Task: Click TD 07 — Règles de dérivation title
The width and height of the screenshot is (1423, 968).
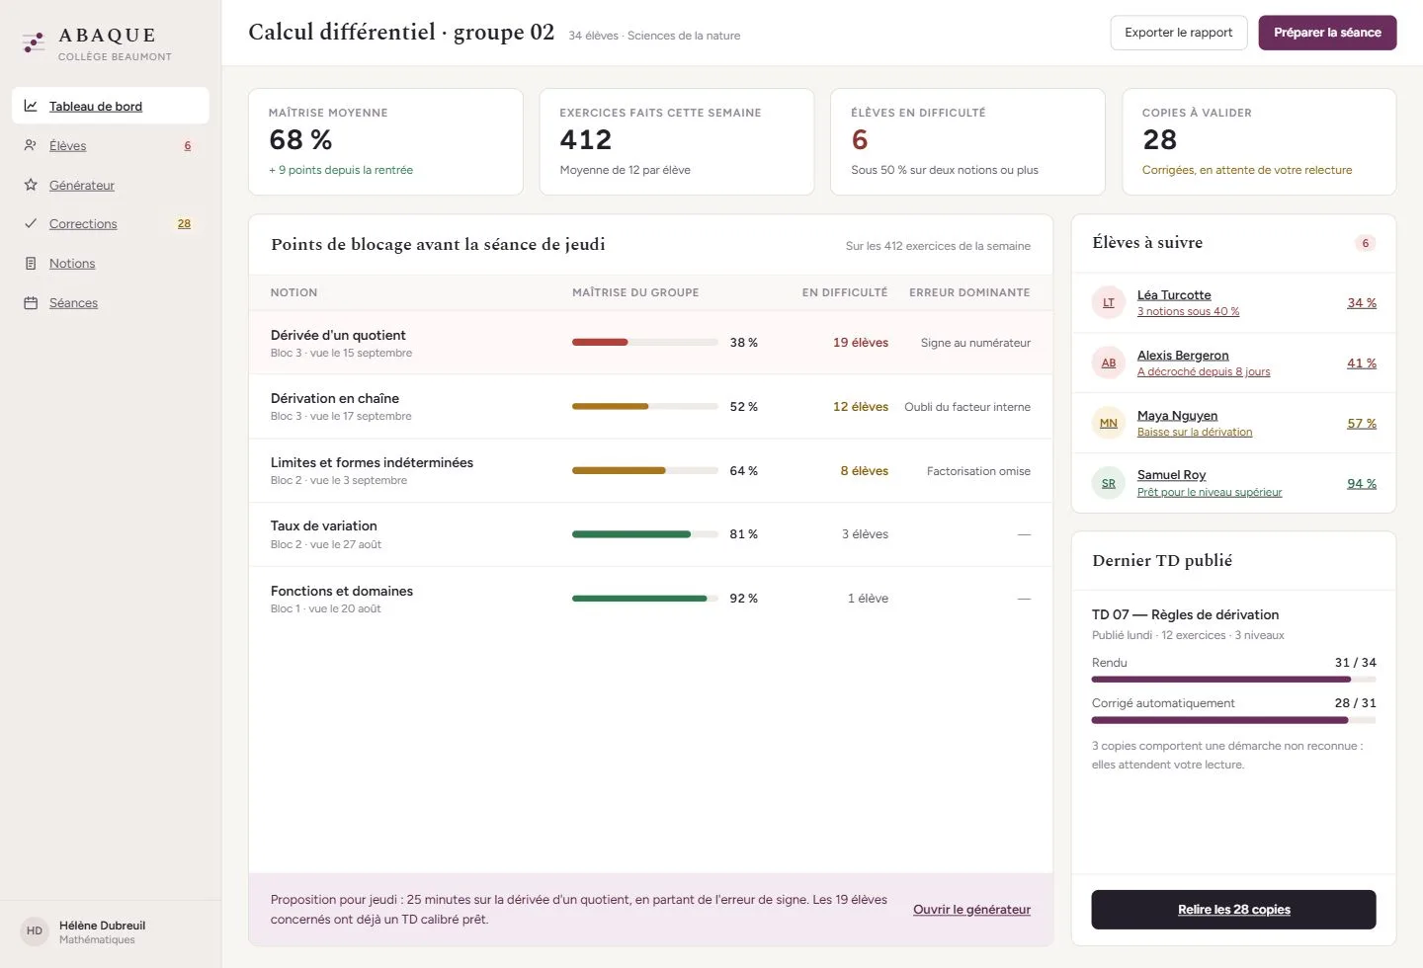Action: pos(1186,614)
